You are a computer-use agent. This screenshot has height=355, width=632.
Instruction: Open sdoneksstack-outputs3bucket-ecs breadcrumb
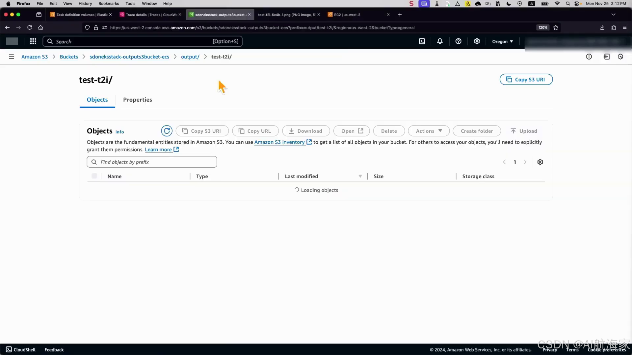[129, 57]
